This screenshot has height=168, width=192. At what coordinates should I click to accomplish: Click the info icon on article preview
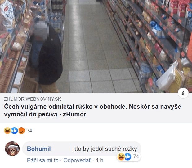(x=183, y=93)
